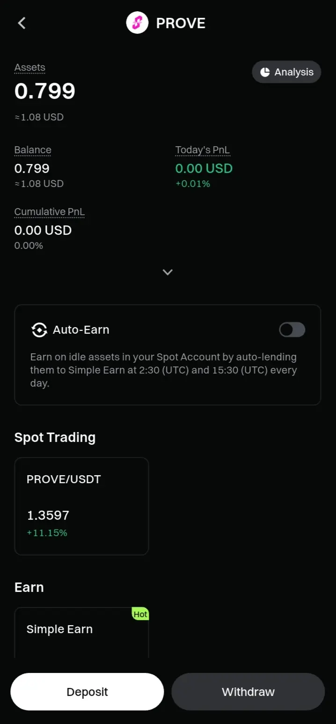Viewport: 336px width, 724px height.
Task: Tap the Hot badge on Simple Earn
Action: click(140, 614)
